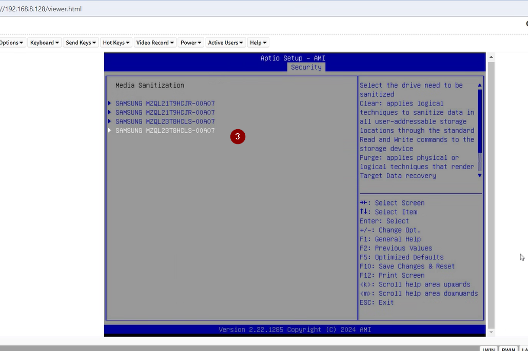The height and width of the screenshot is (351, 528).
Task: Click '+/-: Change Opt.' help text
Action: (390, 230)
